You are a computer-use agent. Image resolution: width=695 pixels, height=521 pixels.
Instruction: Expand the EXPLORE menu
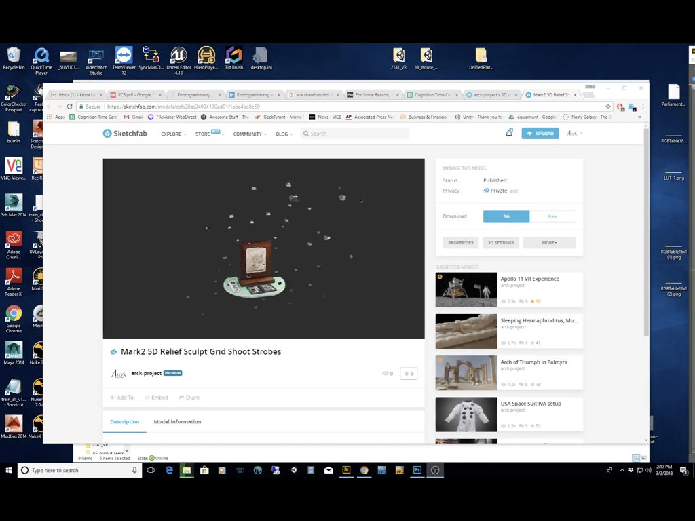[x=173, y=134]
